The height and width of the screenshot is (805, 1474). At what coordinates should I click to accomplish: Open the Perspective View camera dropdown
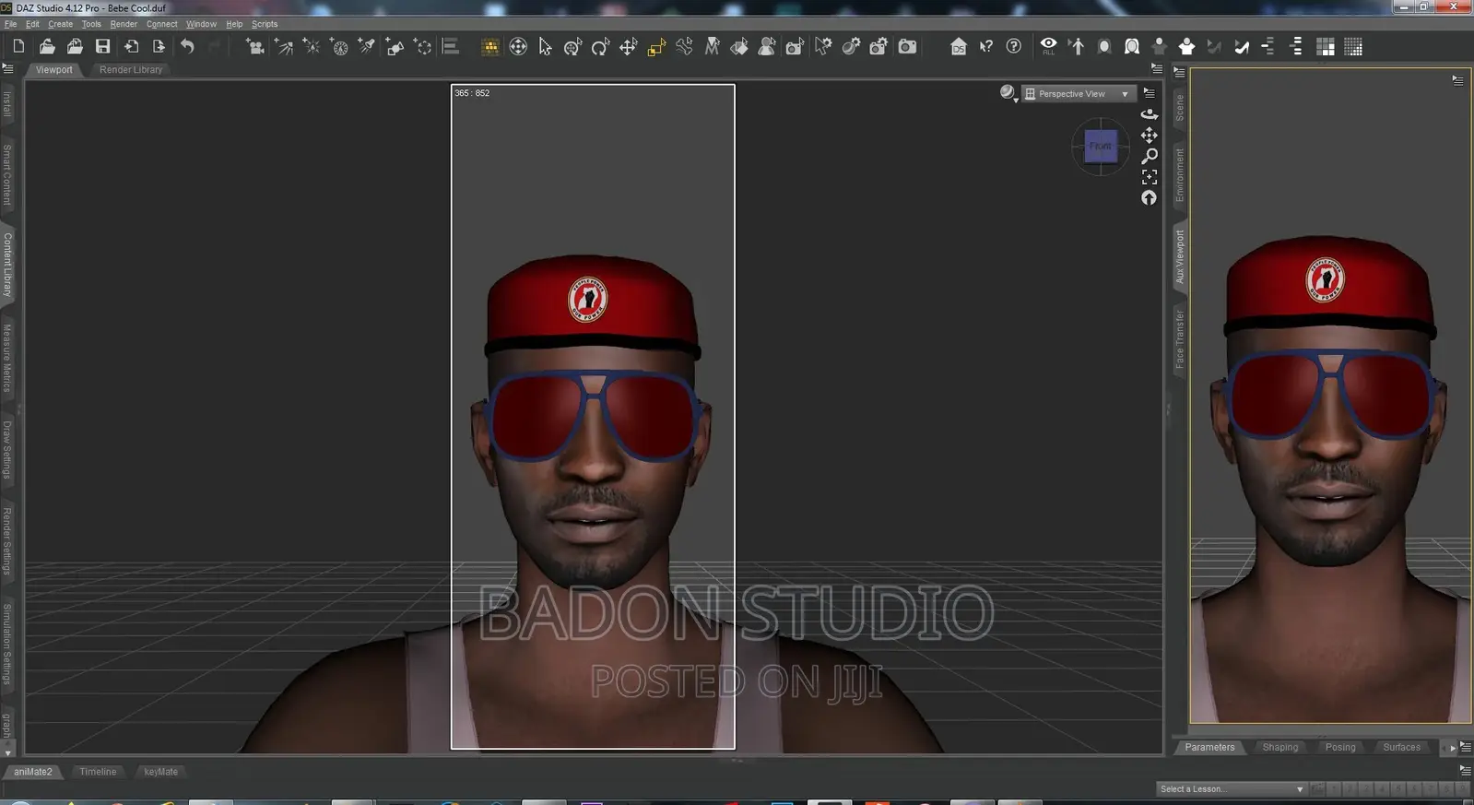[x=1078, y=94]
